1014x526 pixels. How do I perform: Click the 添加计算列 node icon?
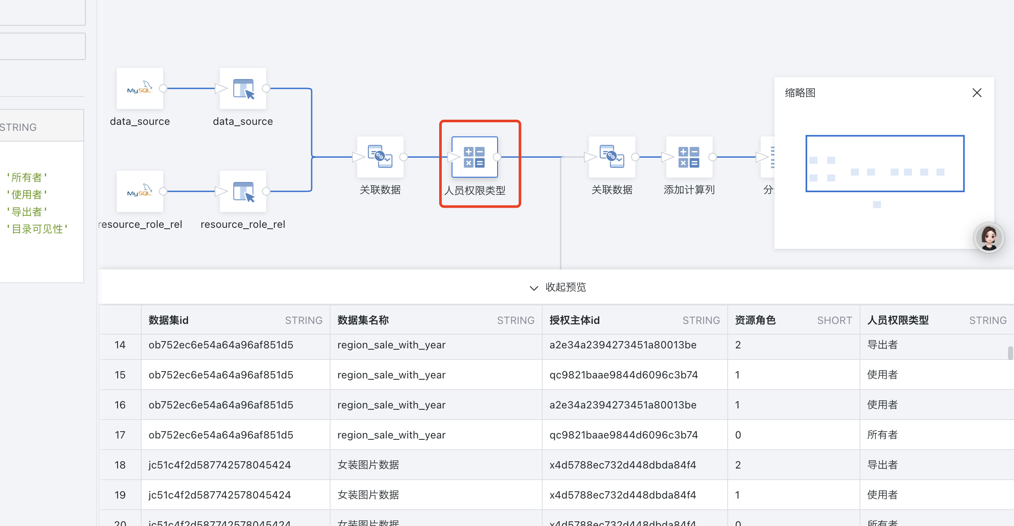click(689, 157)
